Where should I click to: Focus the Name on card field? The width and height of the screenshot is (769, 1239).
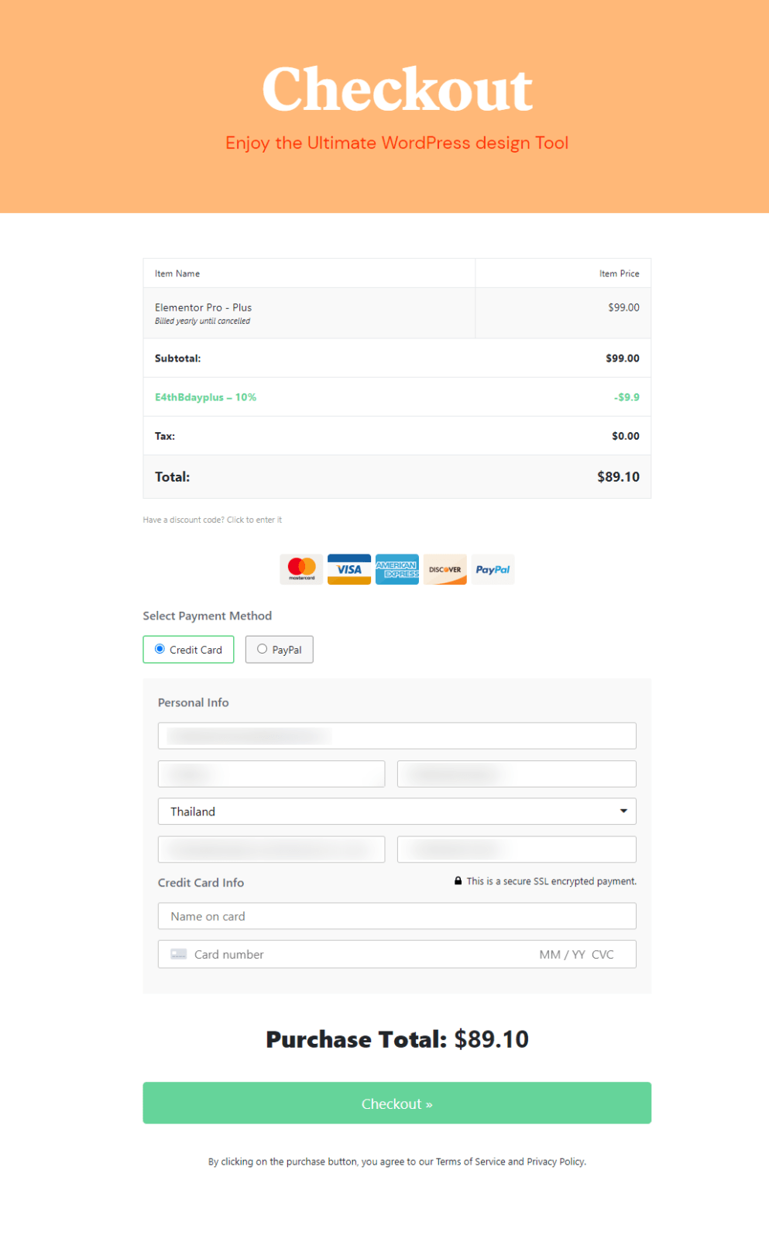397,916
